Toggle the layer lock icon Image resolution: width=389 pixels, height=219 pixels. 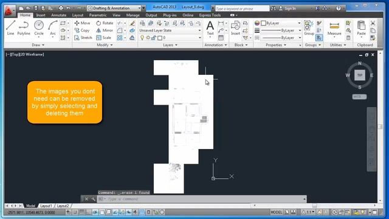pos(154,38)
